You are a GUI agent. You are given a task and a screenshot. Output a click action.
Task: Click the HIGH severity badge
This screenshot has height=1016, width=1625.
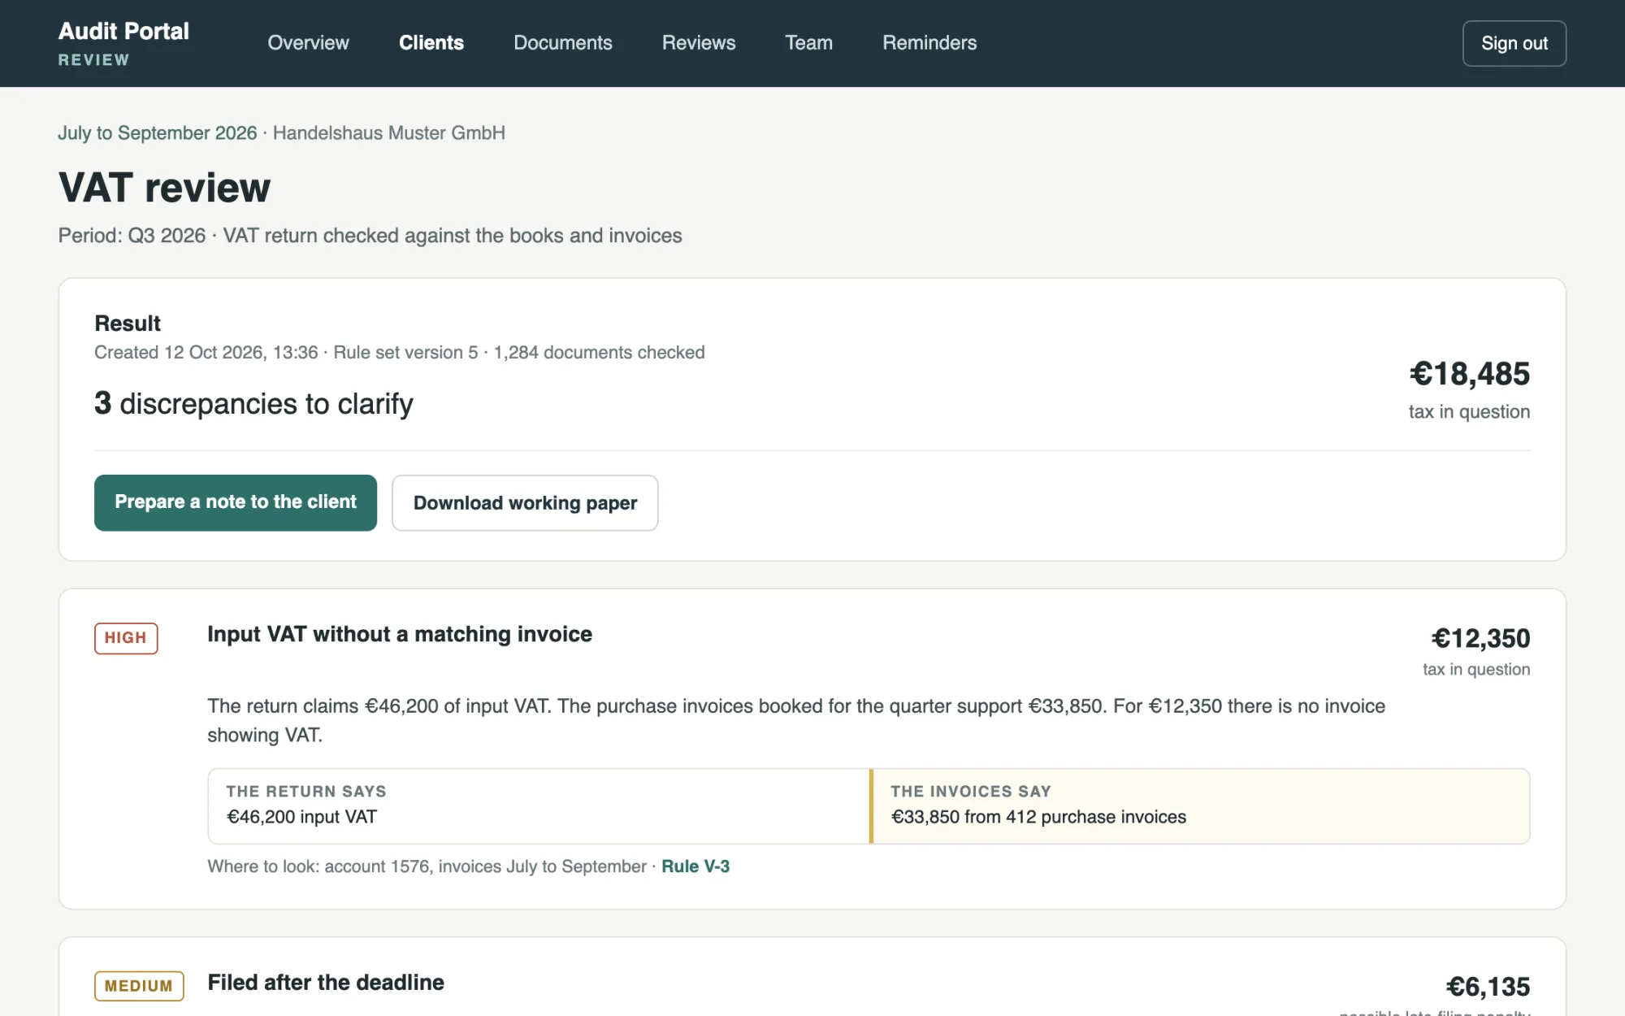126,638
